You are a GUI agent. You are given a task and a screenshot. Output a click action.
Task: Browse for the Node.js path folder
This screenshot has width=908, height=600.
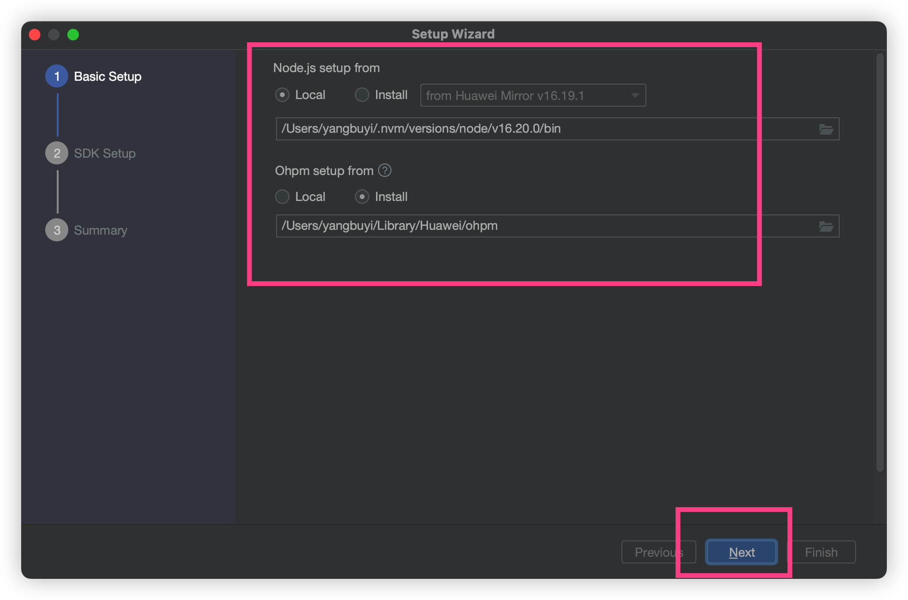coord(826,129)
